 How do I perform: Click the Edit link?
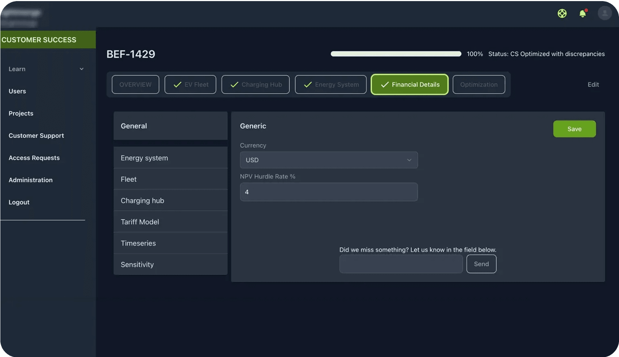click(593, 85)
